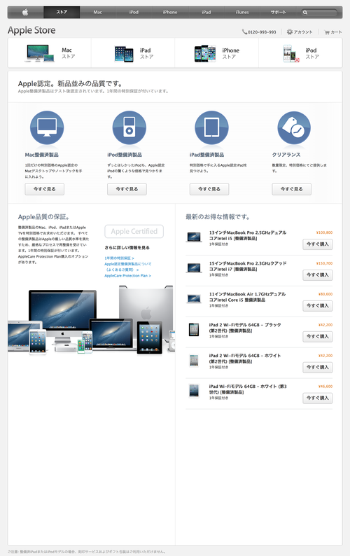Image resolution: width=350 pixels, height=556 pixels.
Task: Click phone number 0120-993-993
Action: [262, 32]
